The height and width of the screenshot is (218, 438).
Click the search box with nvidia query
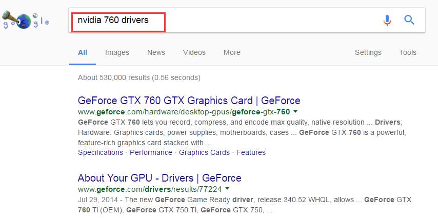point(247,20)
